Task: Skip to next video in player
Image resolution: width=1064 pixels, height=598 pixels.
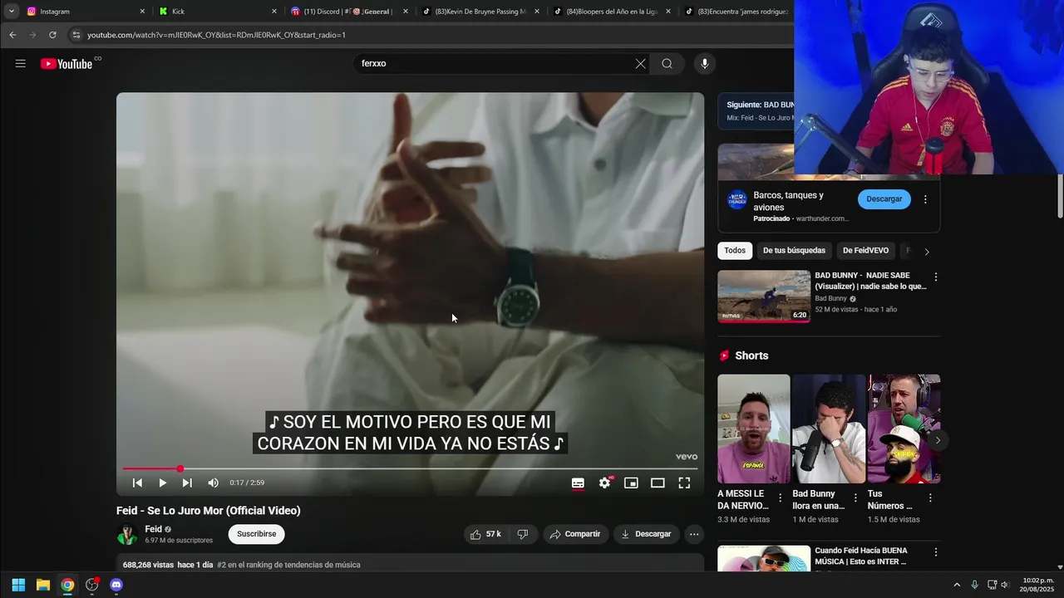Action: coord(187,483)
